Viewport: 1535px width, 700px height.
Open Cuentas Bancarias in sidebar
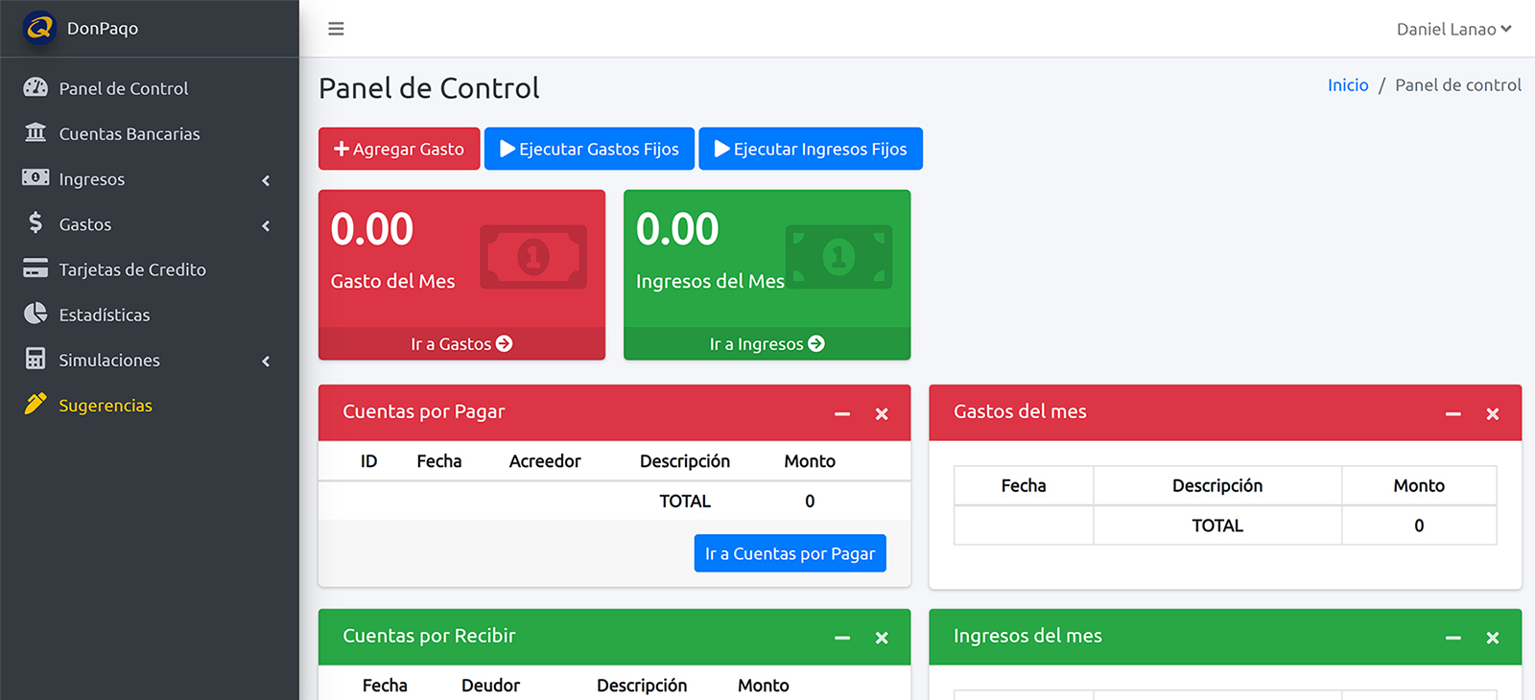(x=150, y=133)
